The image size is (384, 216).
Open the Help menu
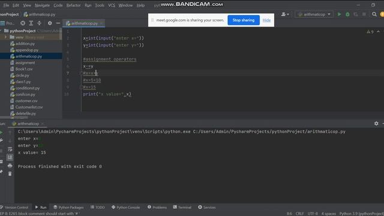click(140, 5)
